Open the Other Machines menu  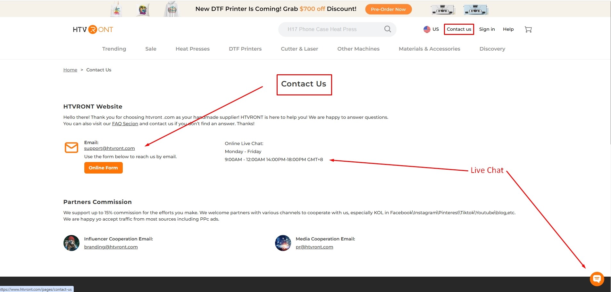tap(358, 49)
